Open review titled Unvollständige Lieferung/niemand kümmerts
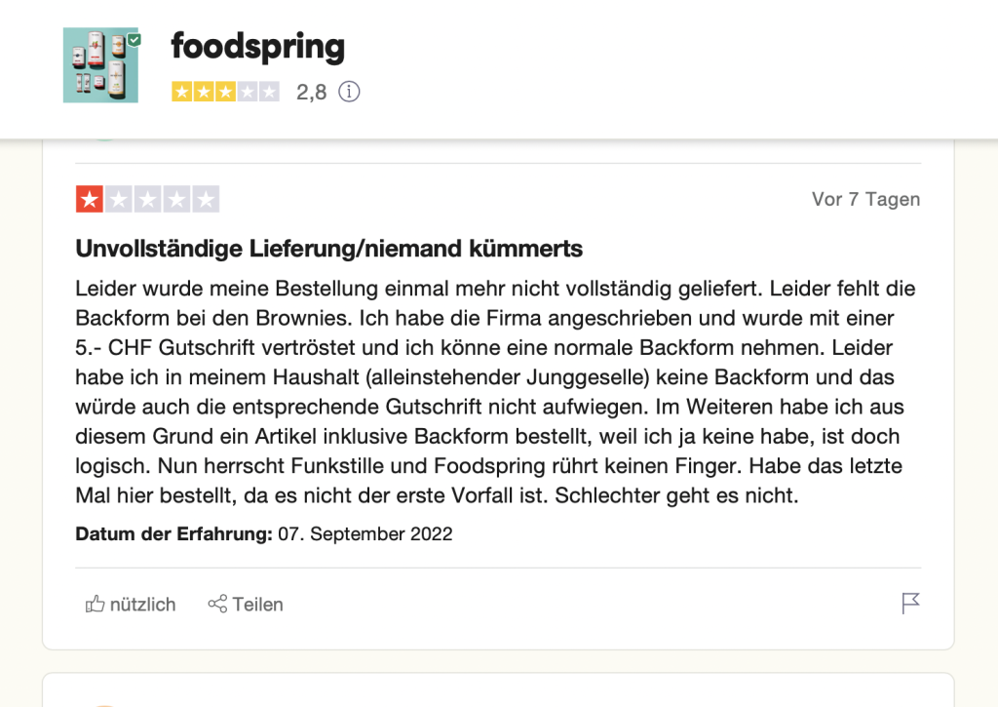This screenshot has width=998, height=707. [x=329, y=249]
